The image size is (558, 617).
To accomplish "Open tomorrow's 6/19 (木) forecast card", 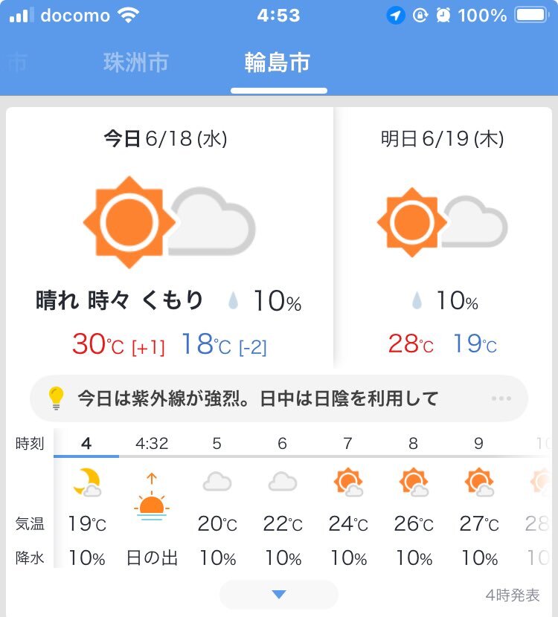I will click(443, 238).
